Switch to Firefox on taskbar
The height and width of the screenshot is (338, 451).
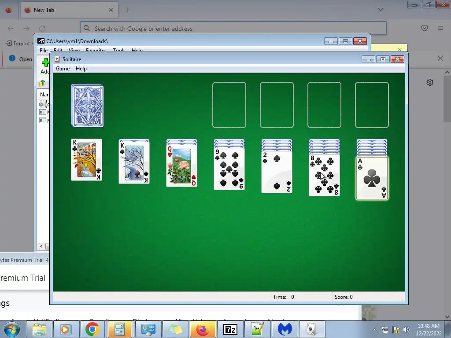[203, 329]
